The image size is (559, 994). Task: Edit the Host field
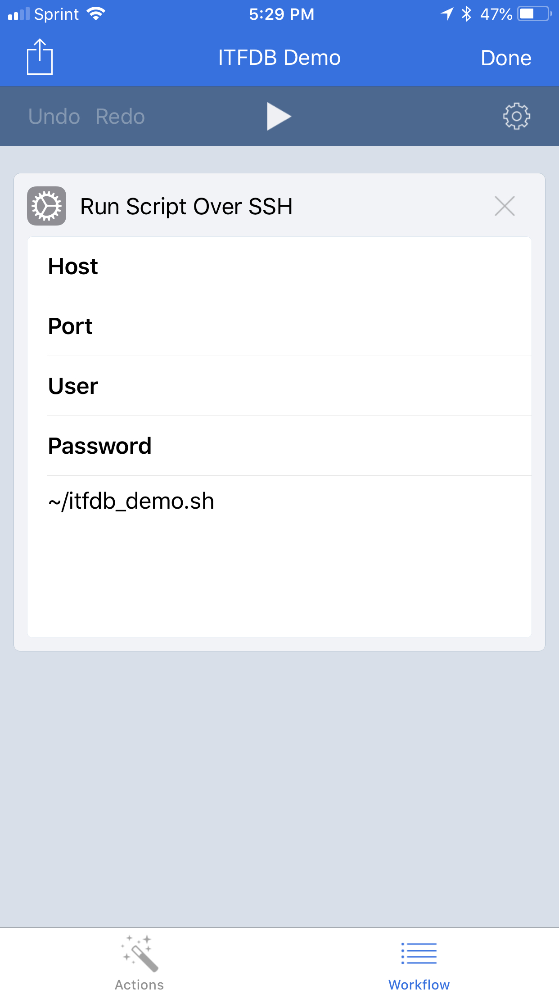point(248,266)
